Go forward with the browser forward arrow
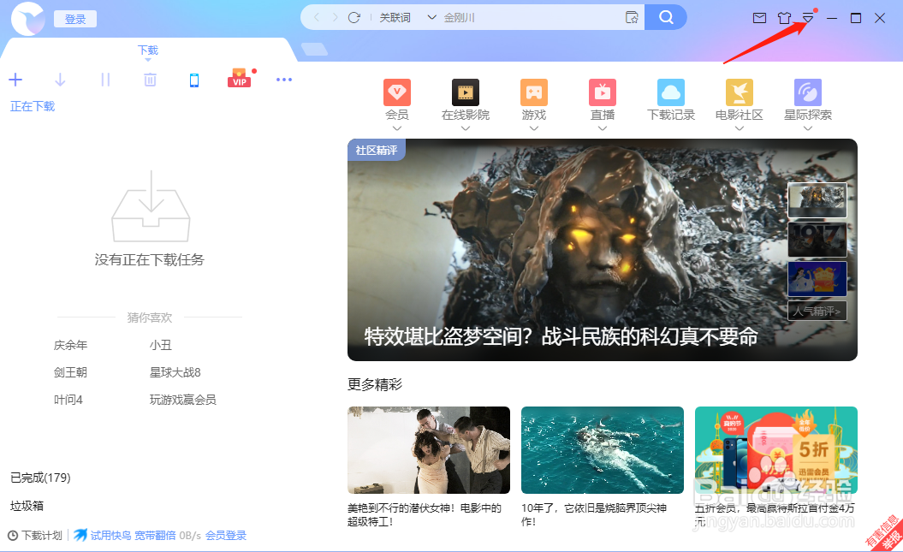The image size is (903, 552). (x=335, y=18)
